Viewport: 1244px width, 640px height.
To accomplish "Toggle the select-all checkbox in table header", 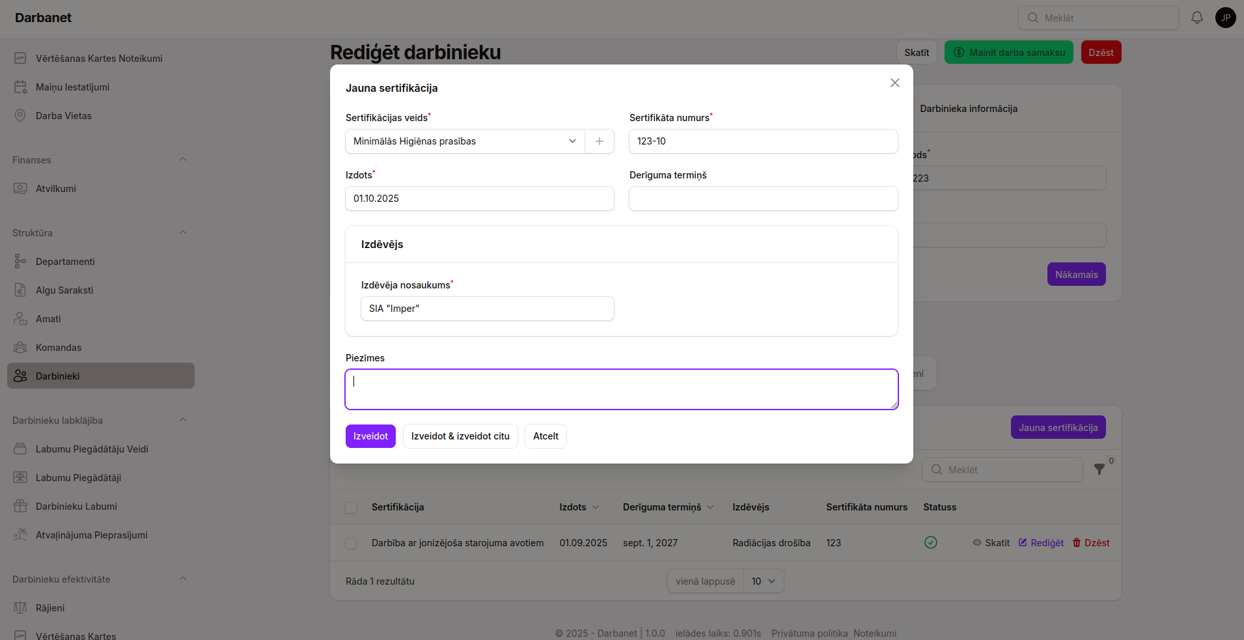I will 351,508.
